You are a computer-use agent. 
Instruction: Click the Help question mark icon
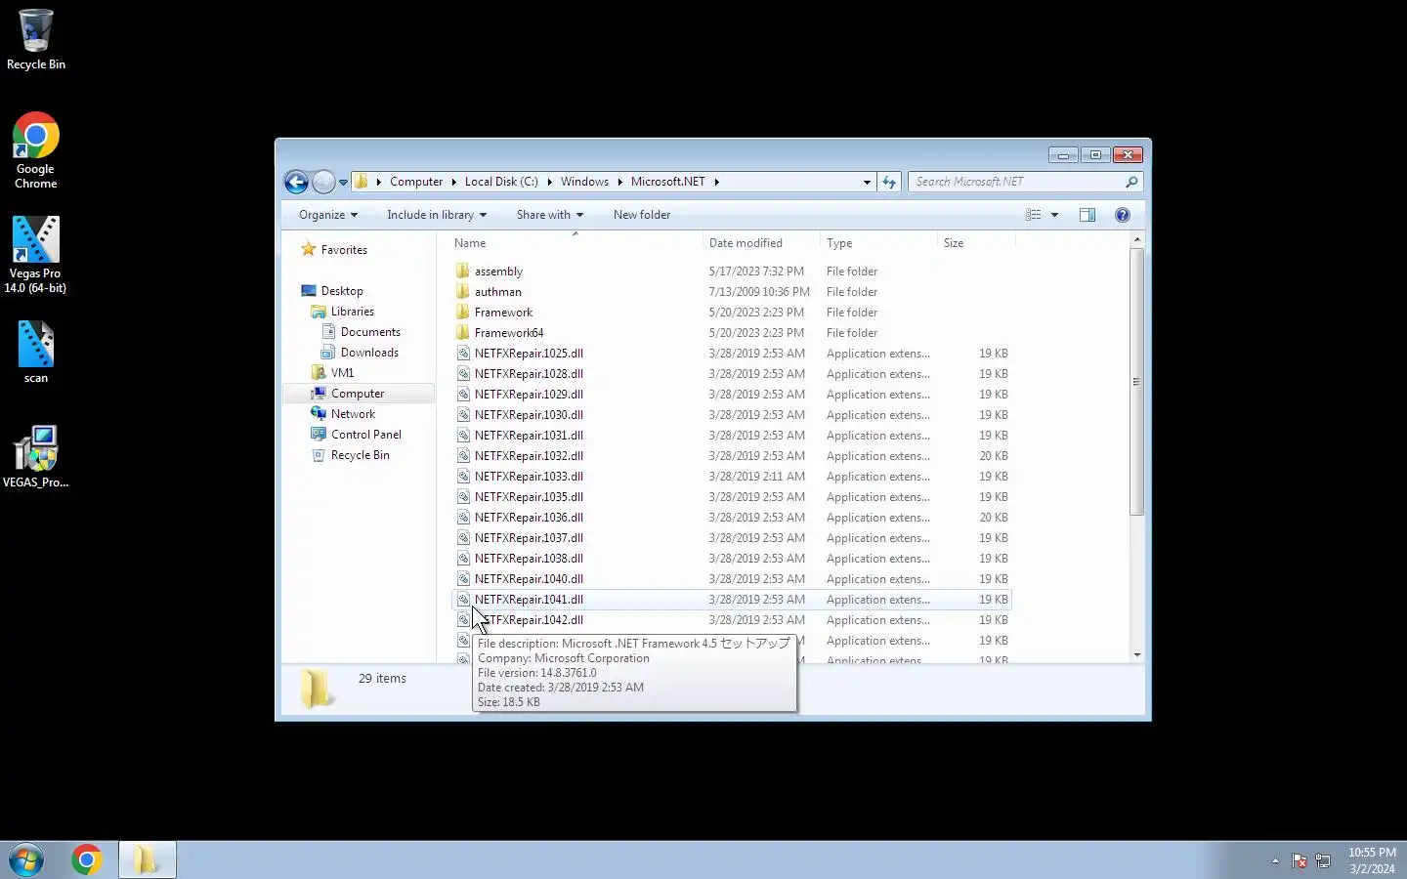click(x=1123, y=215)
